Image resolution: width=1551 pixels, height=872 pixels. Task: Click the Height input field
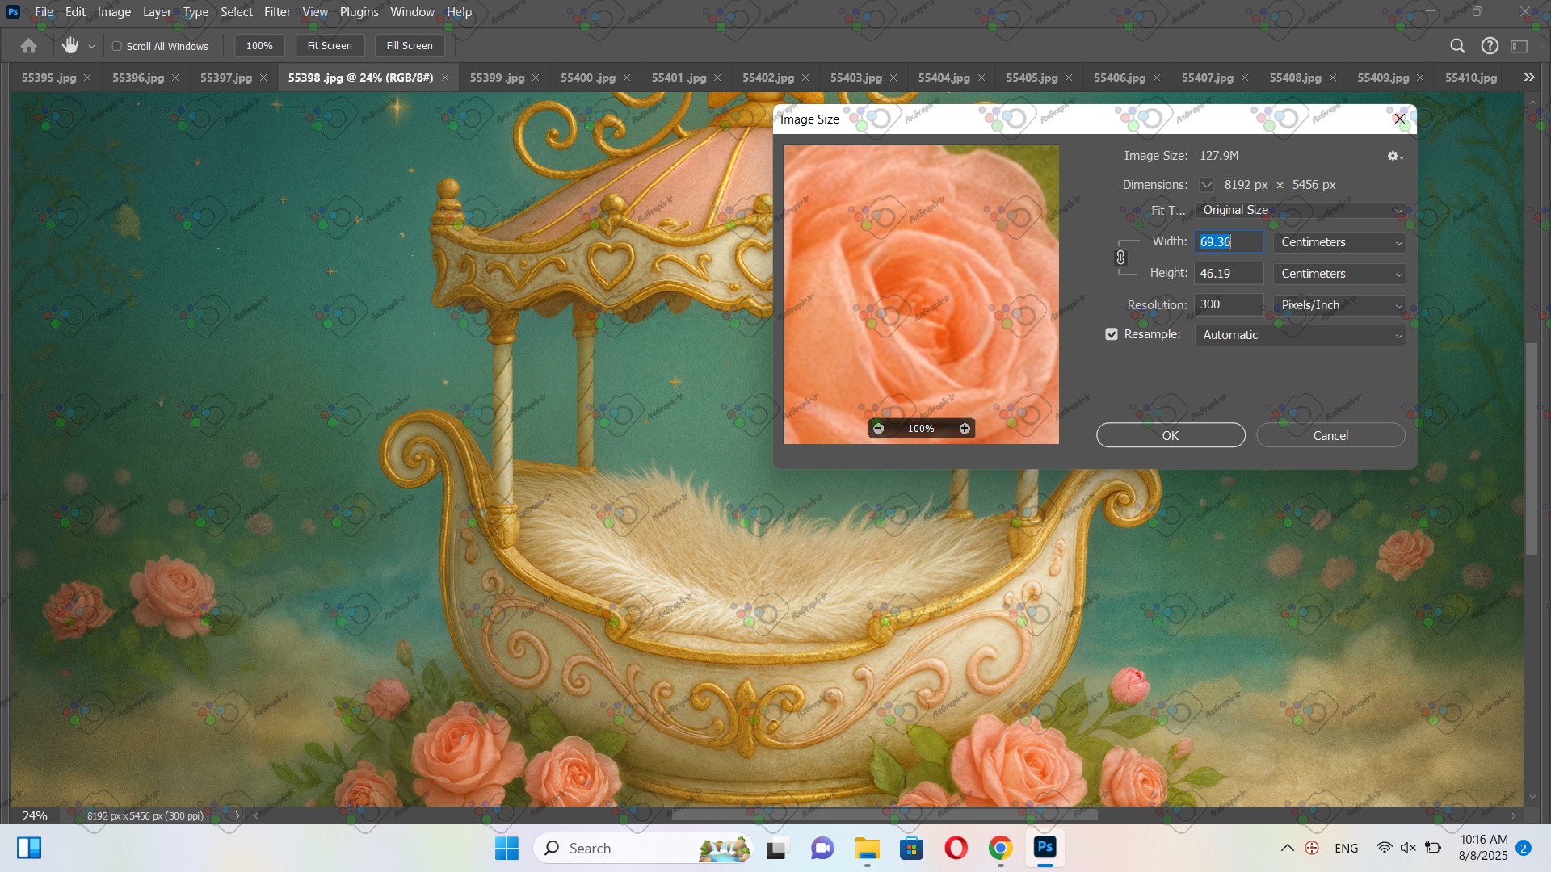[x=1228, y=274]
